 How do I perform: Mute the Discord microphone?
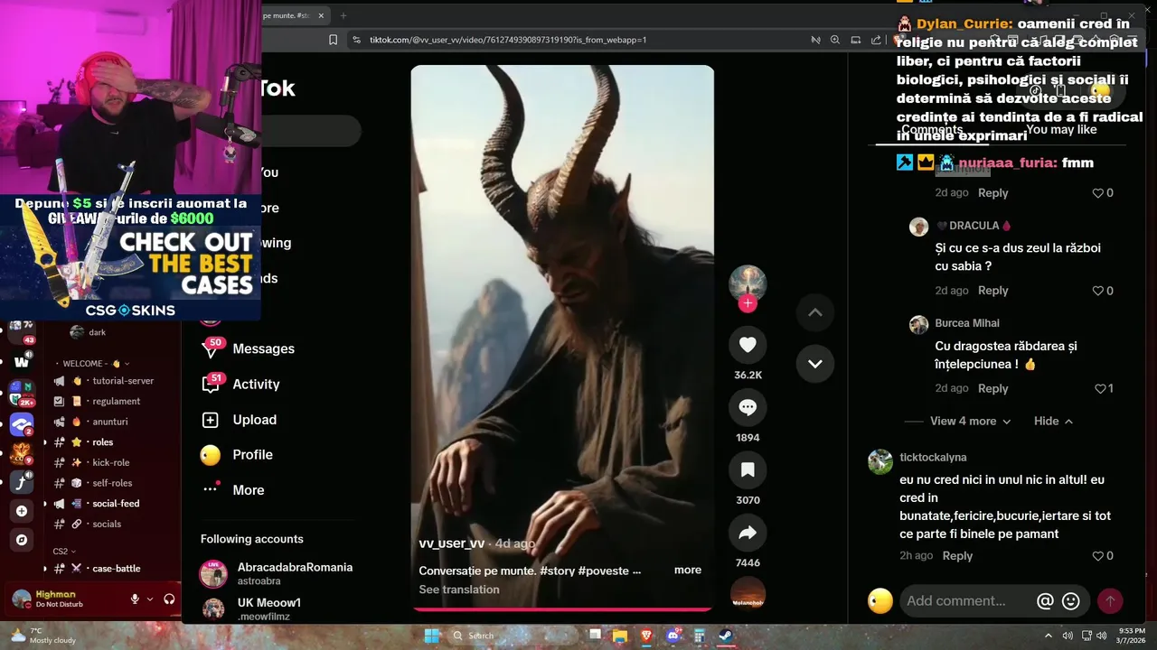pyautogui.click(x=135, y=599)
